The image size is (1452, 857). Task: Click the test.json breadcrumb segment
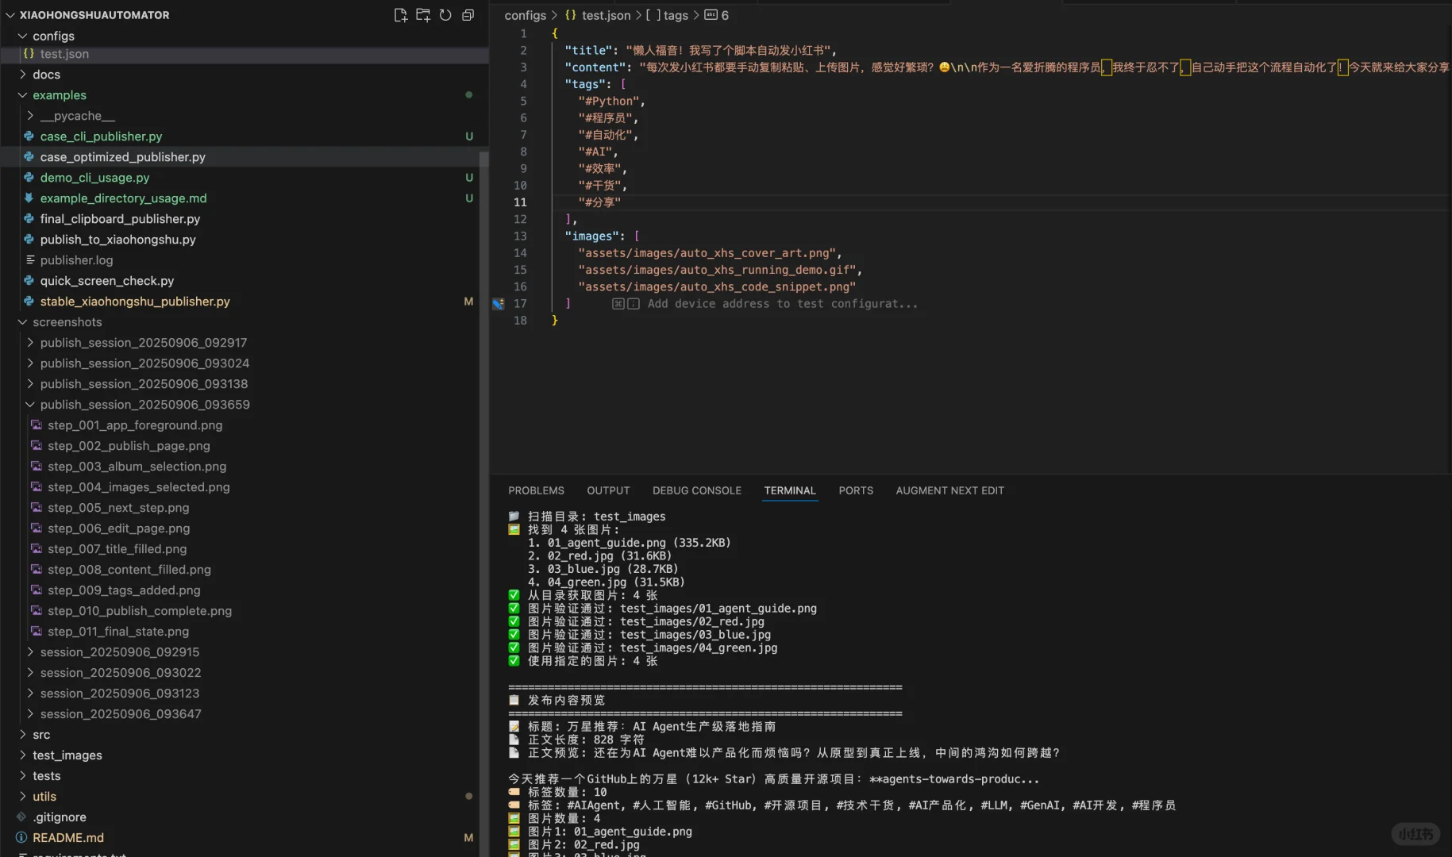click(606, 15)
